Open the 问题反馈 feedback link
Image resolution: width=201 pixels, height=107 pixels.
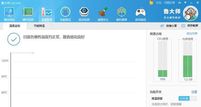pyautogui.click(x=169, y=3)
